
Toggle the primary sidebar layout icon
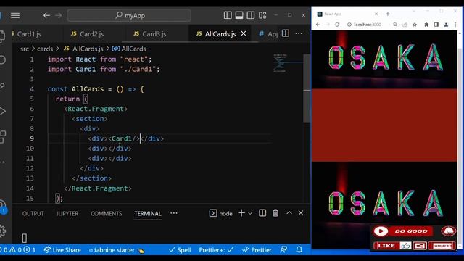(x=228, y=15)
